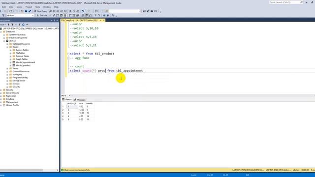Select the Service Broker folder
This screenshot has height=177, width=315.
19,81
